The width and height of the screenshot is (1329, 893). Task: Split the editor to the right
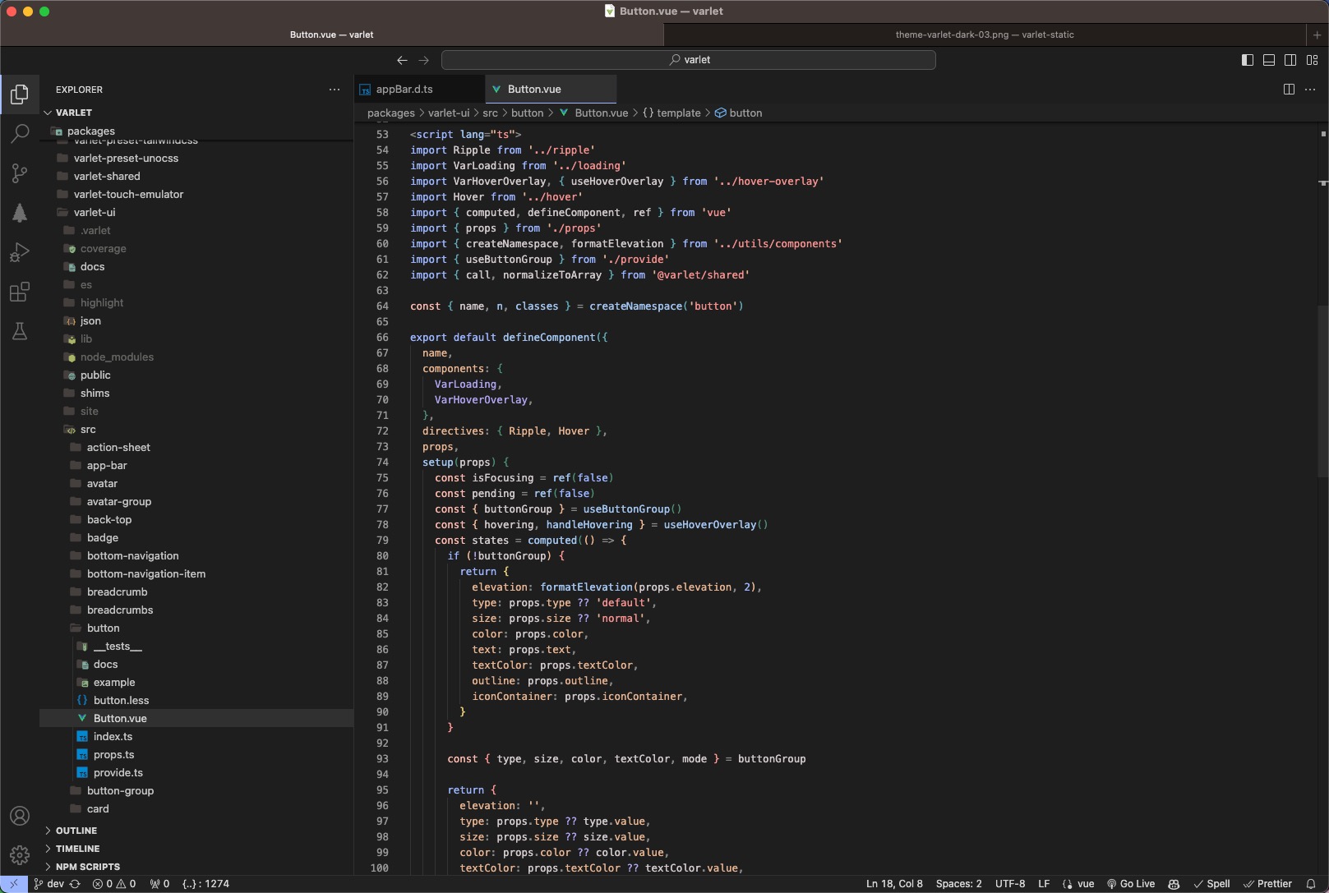point(1289,90)
